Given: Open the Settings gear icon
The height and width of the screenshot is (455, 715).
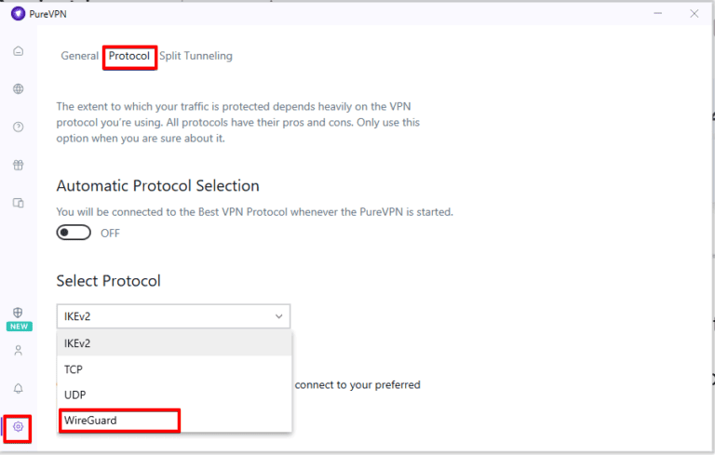Looking at the screenshot, I should click(x=18, y=427).
